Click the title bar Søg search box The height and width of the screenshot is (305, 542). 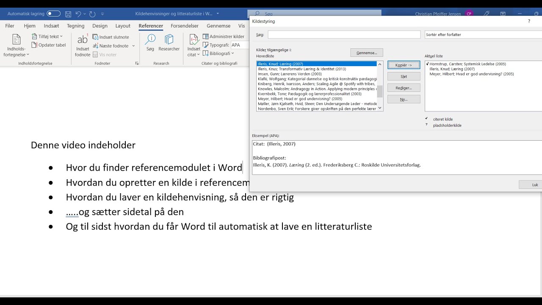point(314,14)
